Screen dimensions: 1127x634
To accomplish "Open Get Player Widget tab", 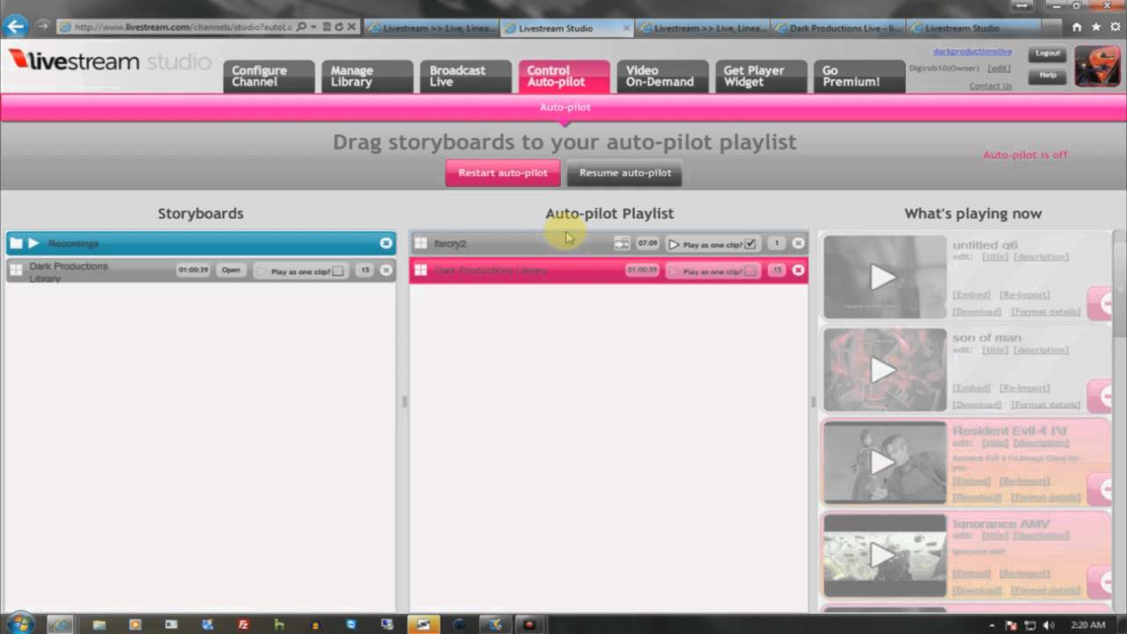I will point(761,77).
